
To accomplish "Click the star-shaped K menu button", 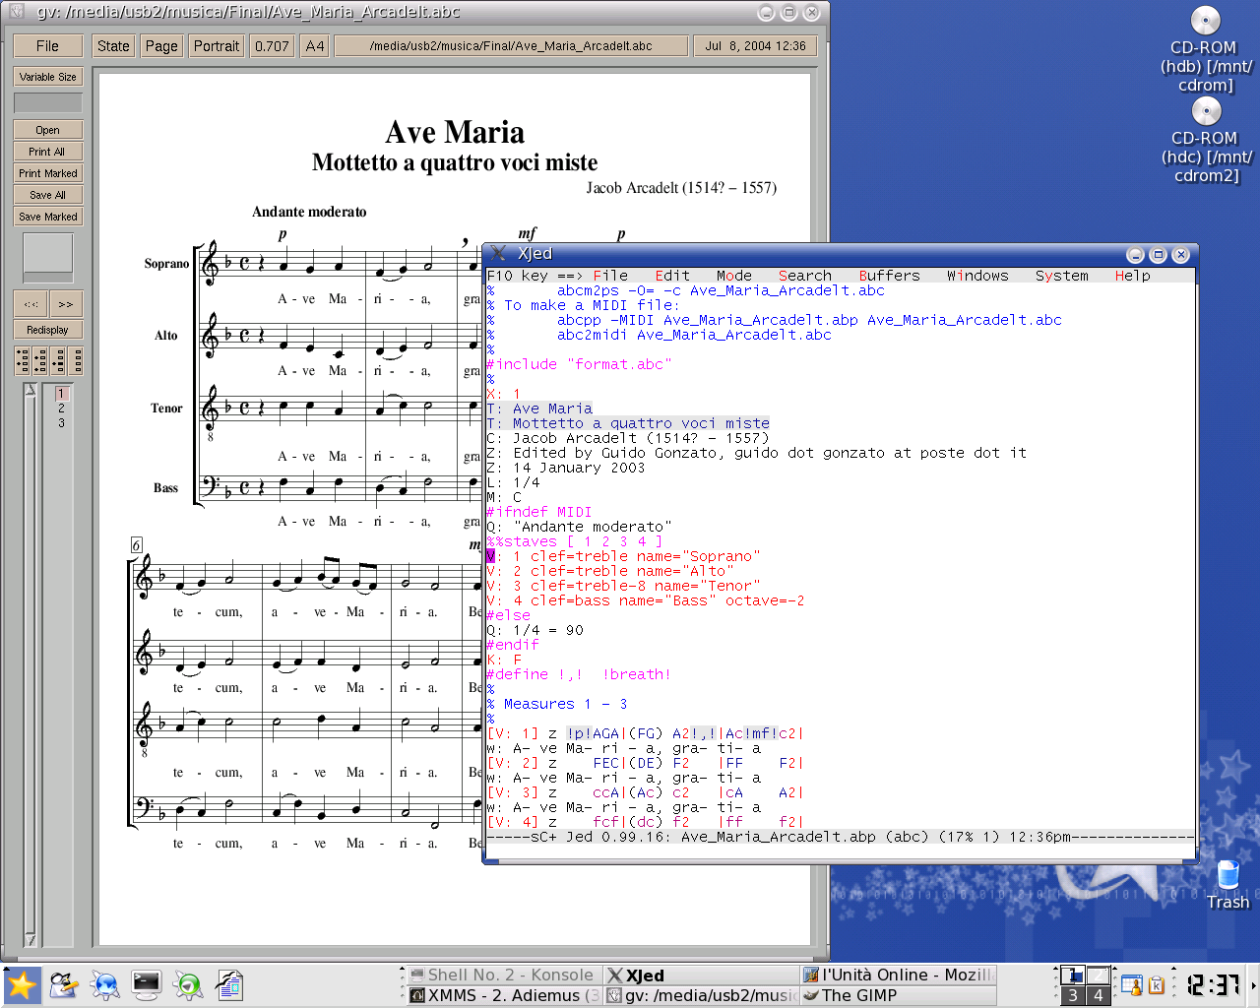I will (x=21, y=984).
